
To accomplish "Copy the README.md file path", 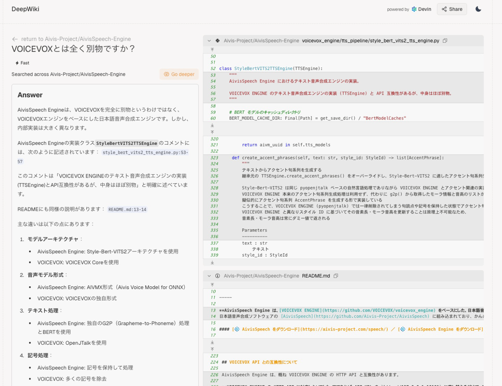I will tap(336, 276).
